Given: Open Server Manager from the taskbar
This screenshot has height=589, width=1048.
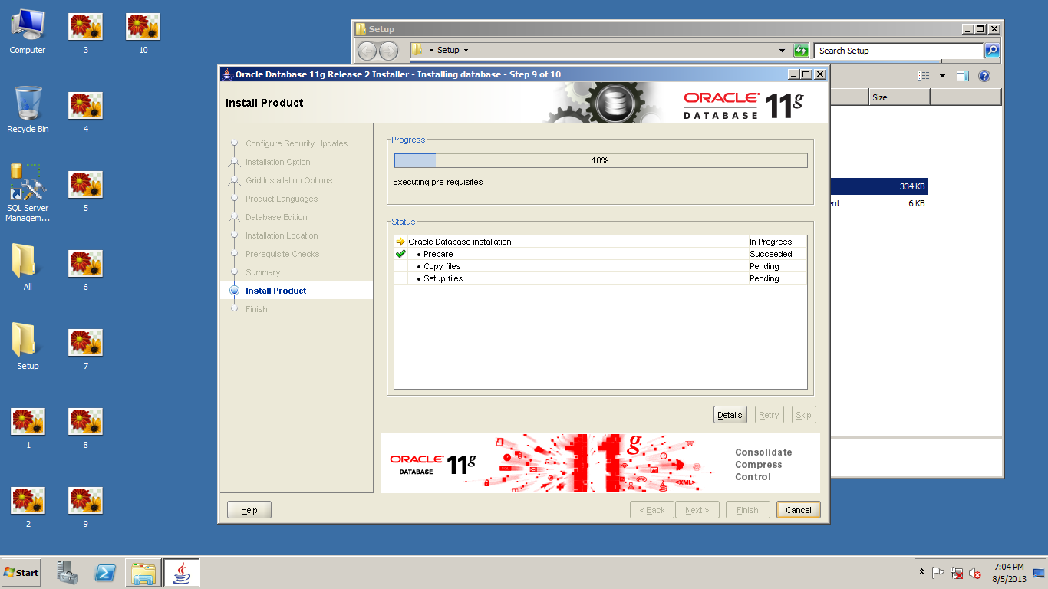Looking at the screenshot, I should click(x=68, y=573).
